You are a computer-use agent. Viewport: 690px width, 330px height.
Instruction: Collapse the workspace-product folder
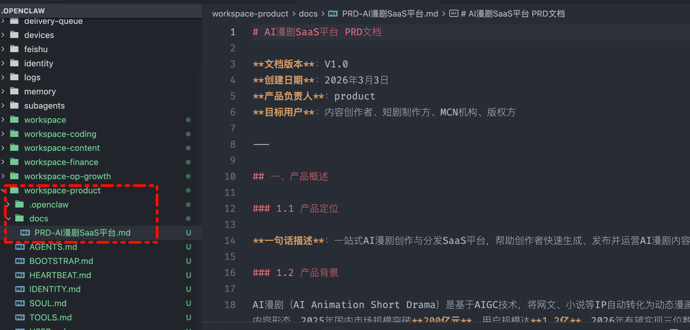click(3, 190)
